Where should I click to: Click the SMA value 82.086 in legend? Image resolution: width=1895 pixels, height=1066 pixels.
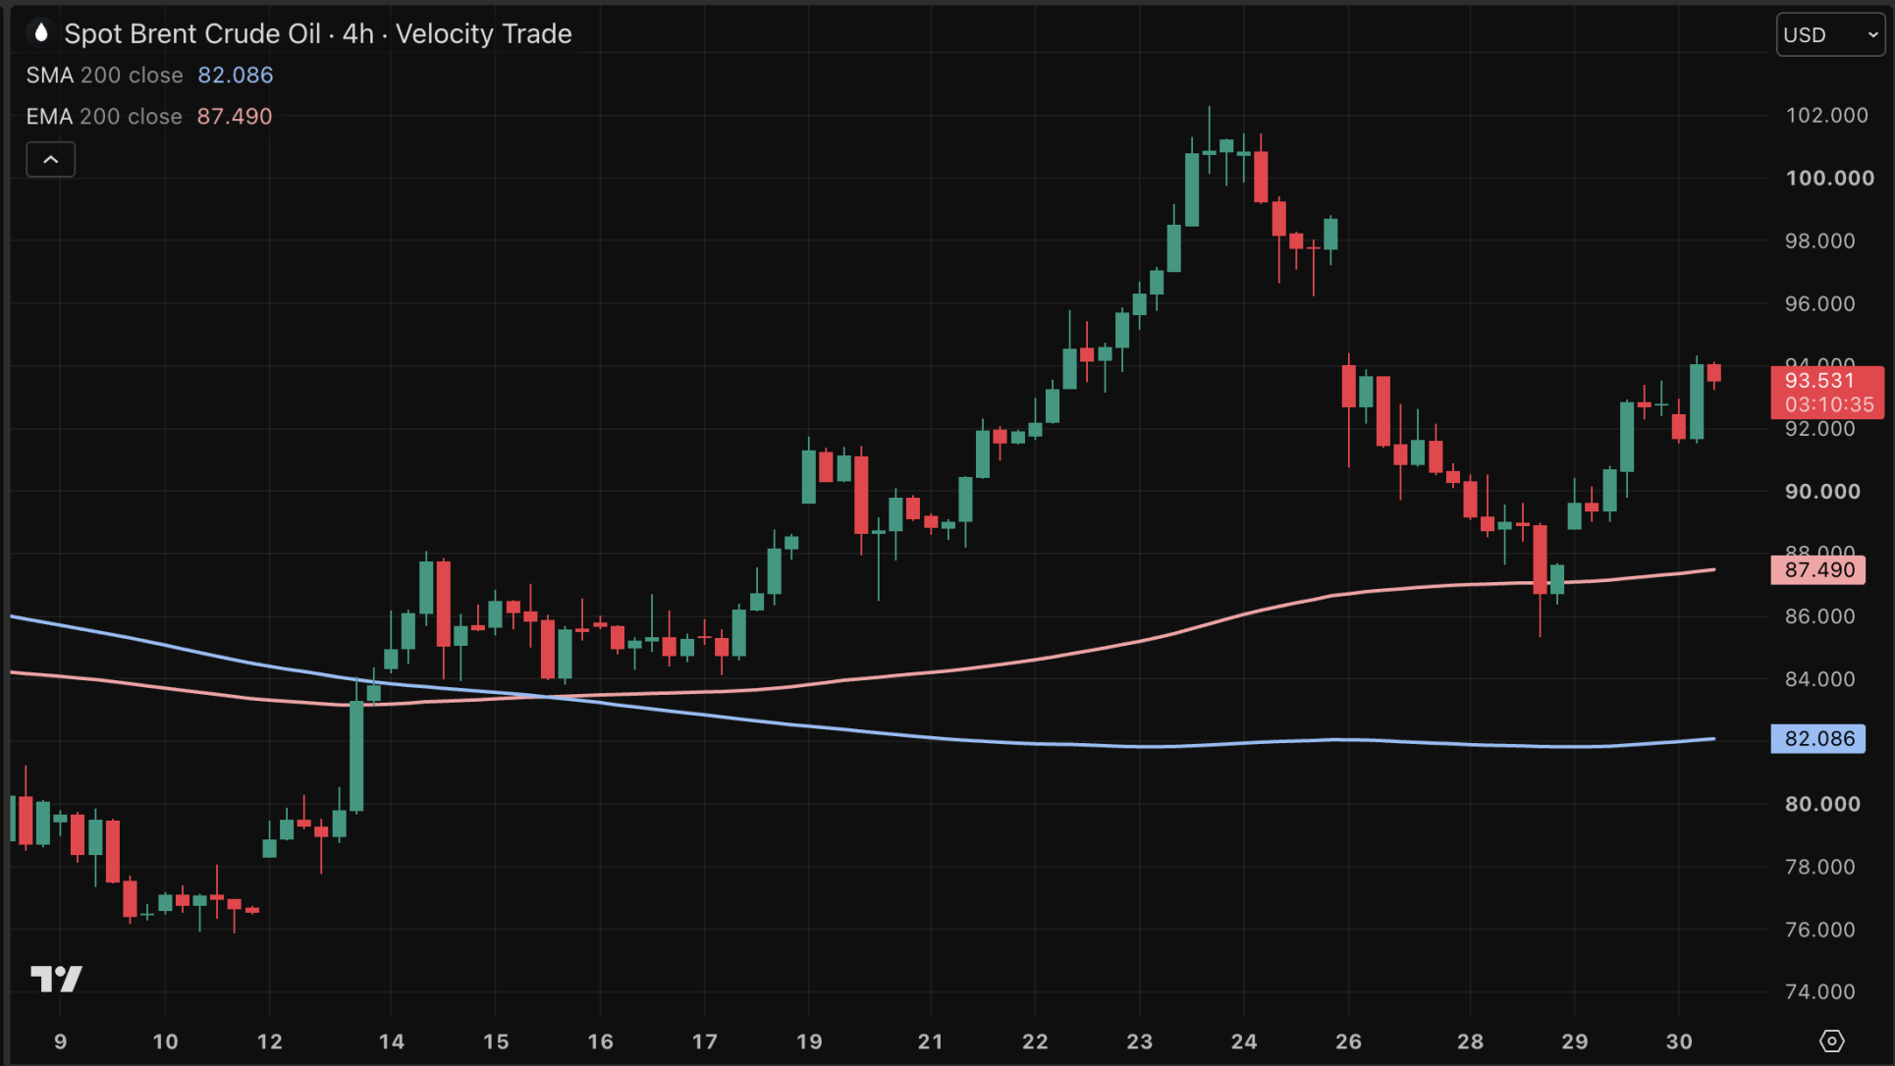click(x=236, y=76)
